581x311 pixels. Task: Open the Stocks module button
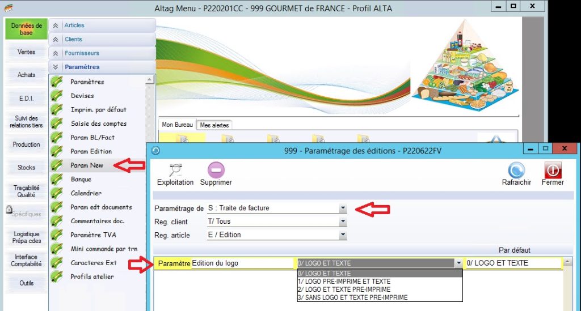click(26, 168)
